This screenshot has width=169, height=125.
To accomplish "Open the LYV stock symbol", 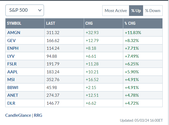I will click(x=12, y=56).
